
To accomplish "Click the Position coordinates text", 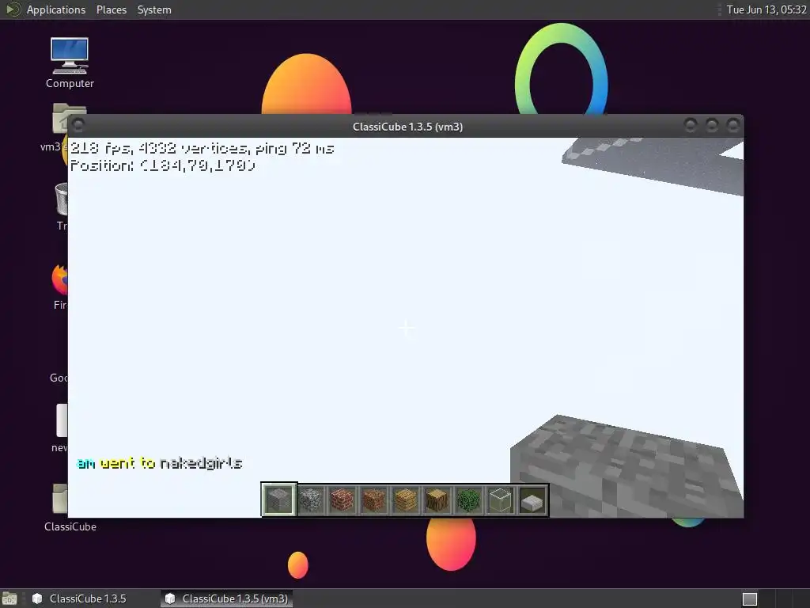I will 163,165.
